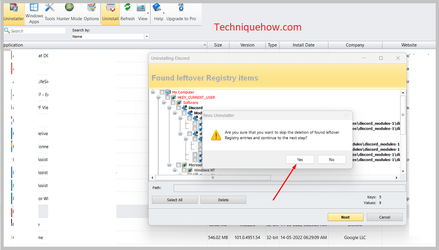The height and width of the screenshot is (250, 439).
Task: Click the warning triangle icon in dialog
Action: [x=216, y=135]
